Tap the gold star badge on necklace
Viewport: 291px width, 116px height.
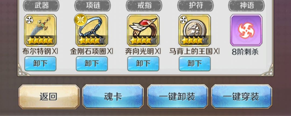tap(81, 20)
